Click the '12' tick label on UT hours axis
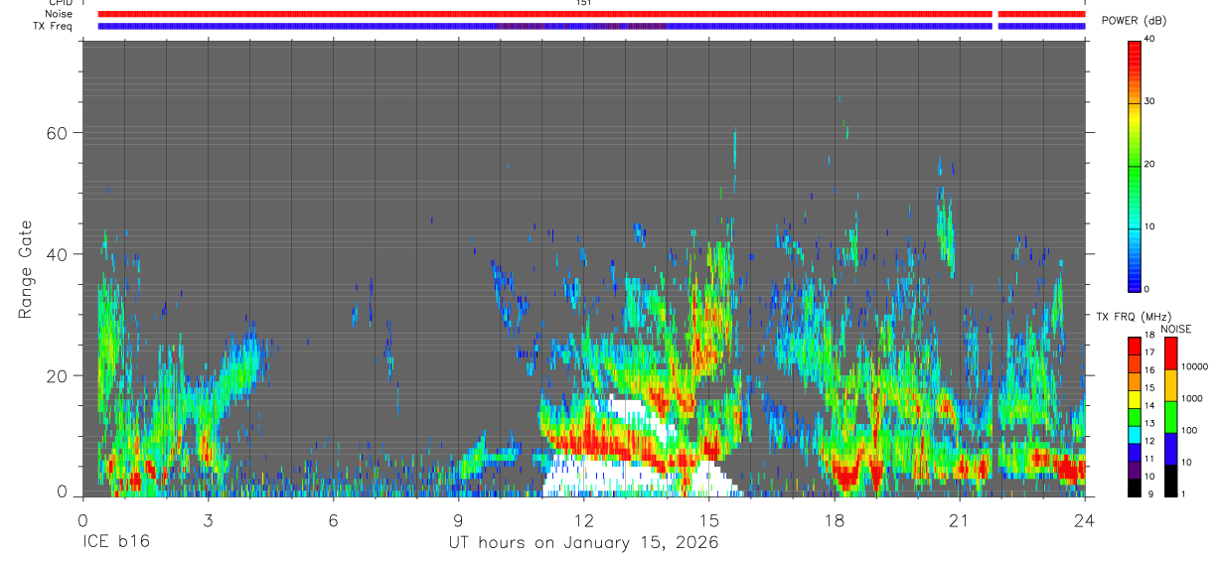 pos(583,519)
